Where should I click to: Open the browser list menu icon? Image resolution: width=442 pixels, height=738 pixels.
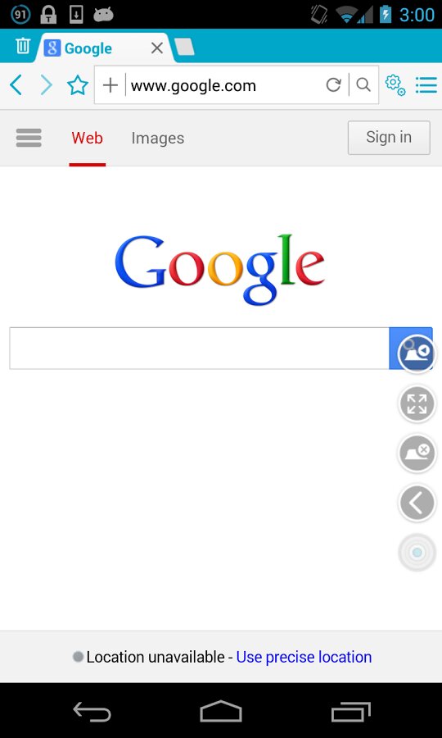tap(426, 85)
